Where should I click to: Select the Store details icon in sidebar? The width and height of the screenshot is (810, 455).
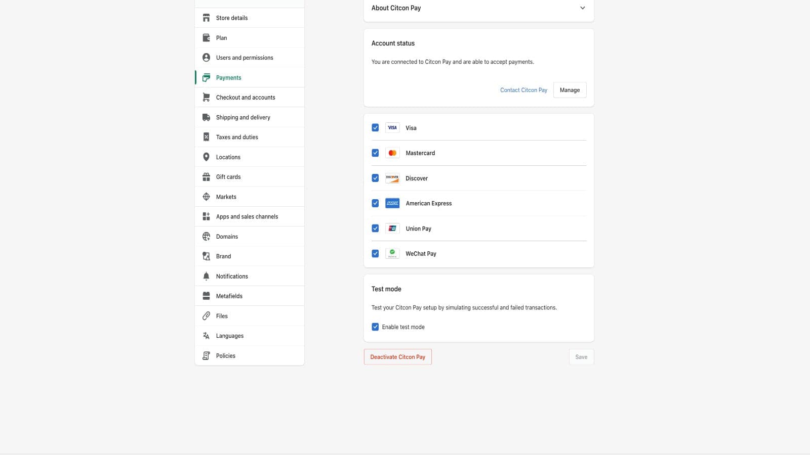click(x=206, y=17)
